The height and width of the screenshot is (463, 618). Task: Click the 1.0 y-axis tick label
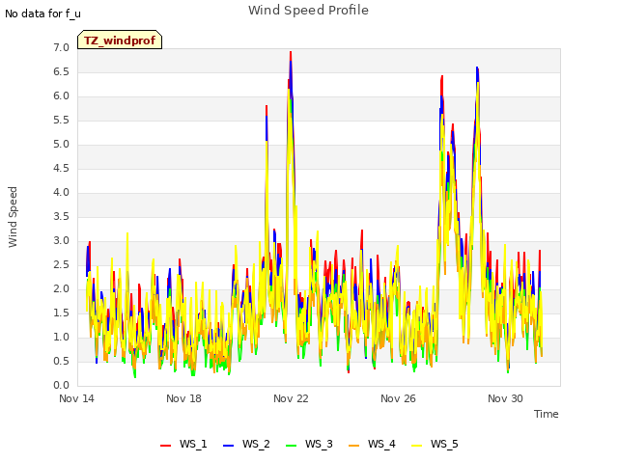pyautogui.click(x=61, y=337)
